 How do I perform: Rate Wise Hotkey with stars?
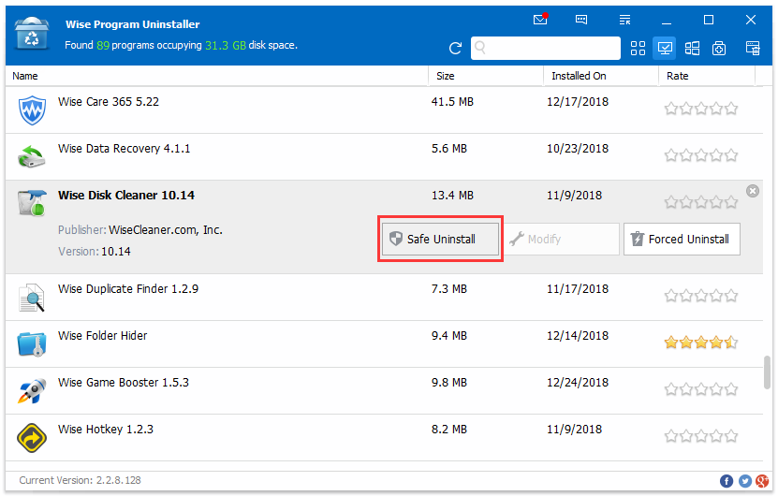pos(700,436)
